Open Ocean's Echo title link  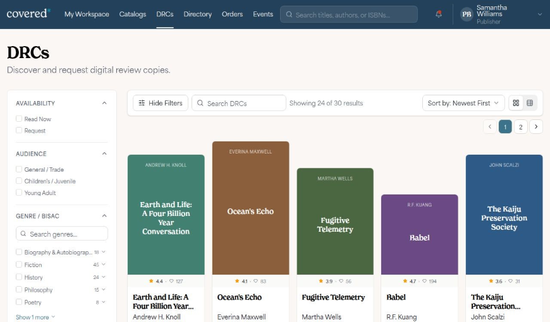239,297
